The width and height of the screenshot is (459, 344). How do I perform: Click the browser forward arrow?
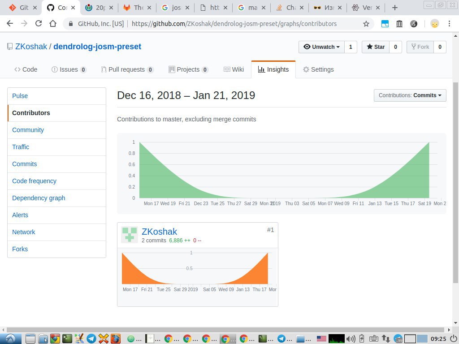24,24
